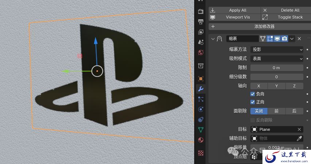The image size is (311, 164).
Task: Open the Object Constraints tab
Action: [201, 120]
